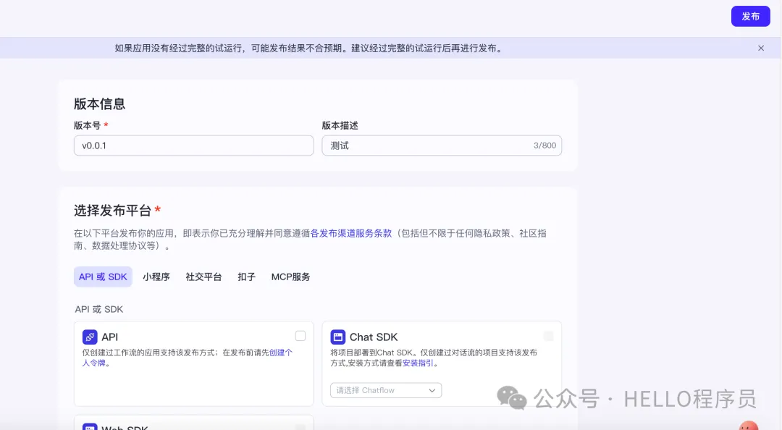Viewport: 782px width, 430px height.
Task: Select the API 或 SDK tab
Action: click(103, 277)
